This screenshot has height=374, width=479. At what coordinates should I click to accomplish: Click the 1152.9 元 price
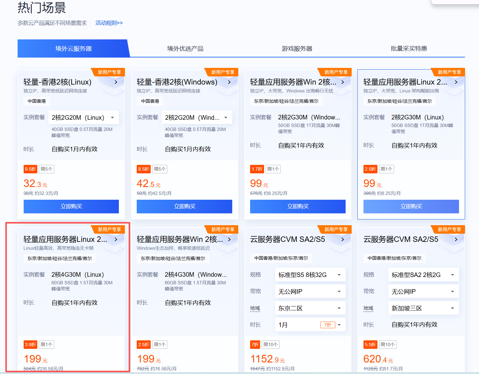pyautogui.click(x=267, y=359)
